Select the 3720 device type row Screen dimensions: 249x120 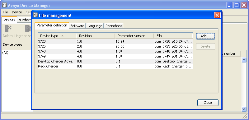click(115, 42)
